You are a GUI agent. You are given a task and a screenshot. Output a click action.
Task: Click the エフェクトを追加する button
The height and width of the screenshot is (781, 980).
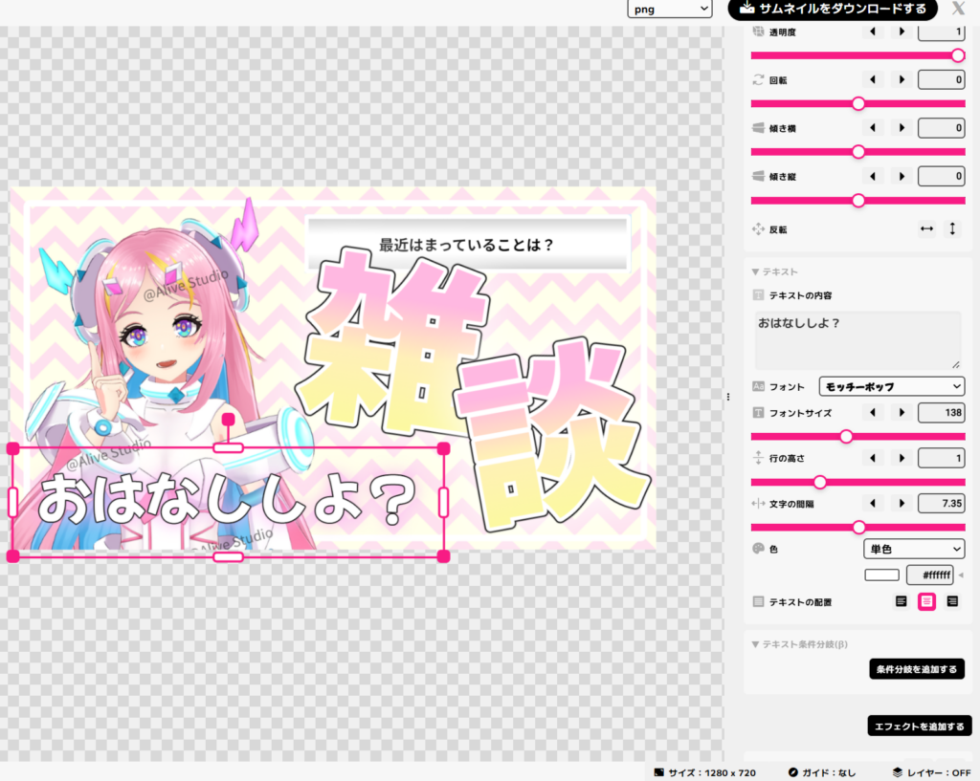point(919,727)
